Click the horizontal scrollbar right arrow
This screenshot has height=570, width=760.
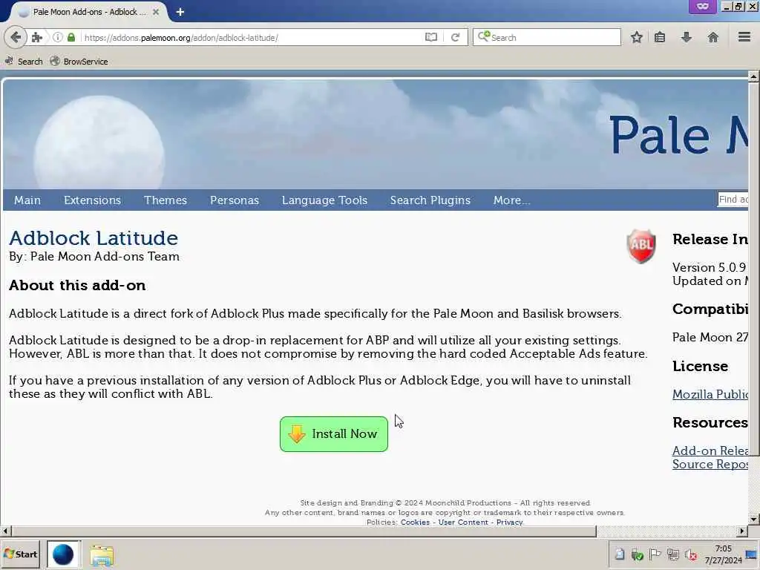point(742,531)
